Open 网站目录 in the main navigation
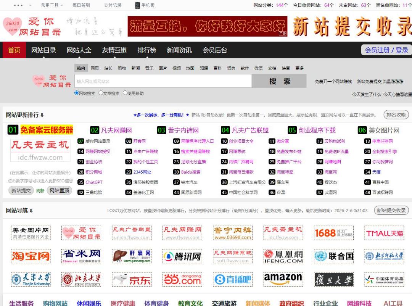 [43, 50]
